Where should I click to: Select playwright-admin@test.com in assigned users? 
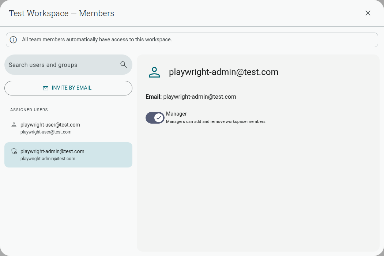[x=68, y=155]
